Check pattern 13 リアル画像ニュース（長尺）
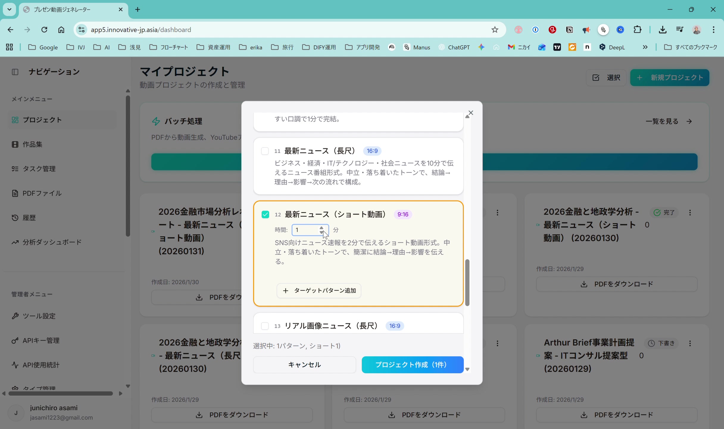724x429 pixels. [265, 326]
